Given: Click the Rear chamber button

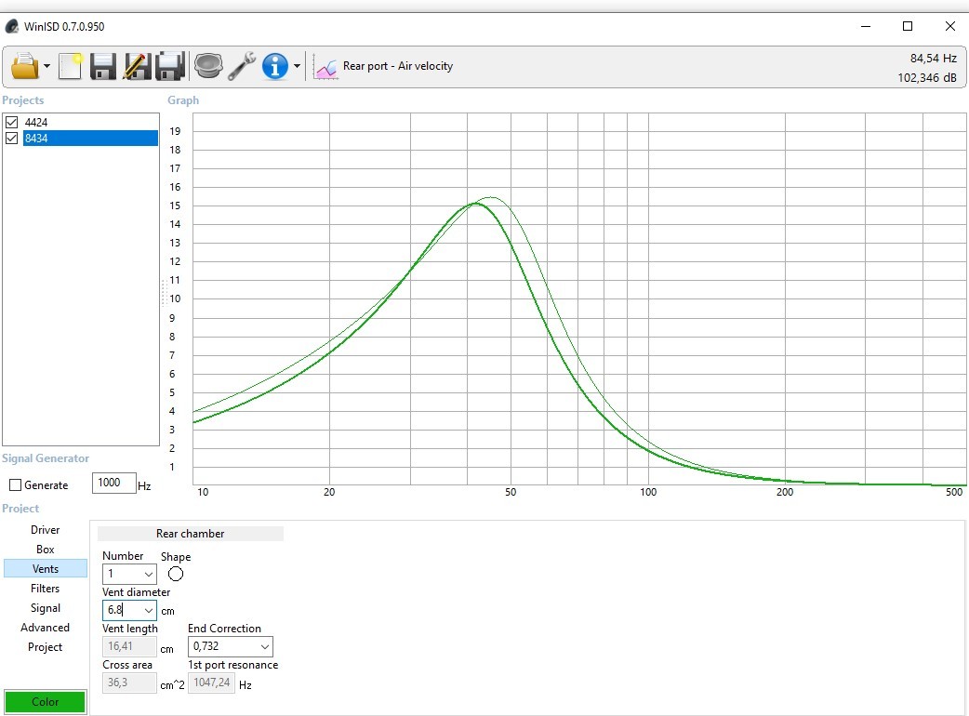Looking at the screenshot, I should [191, 534].
